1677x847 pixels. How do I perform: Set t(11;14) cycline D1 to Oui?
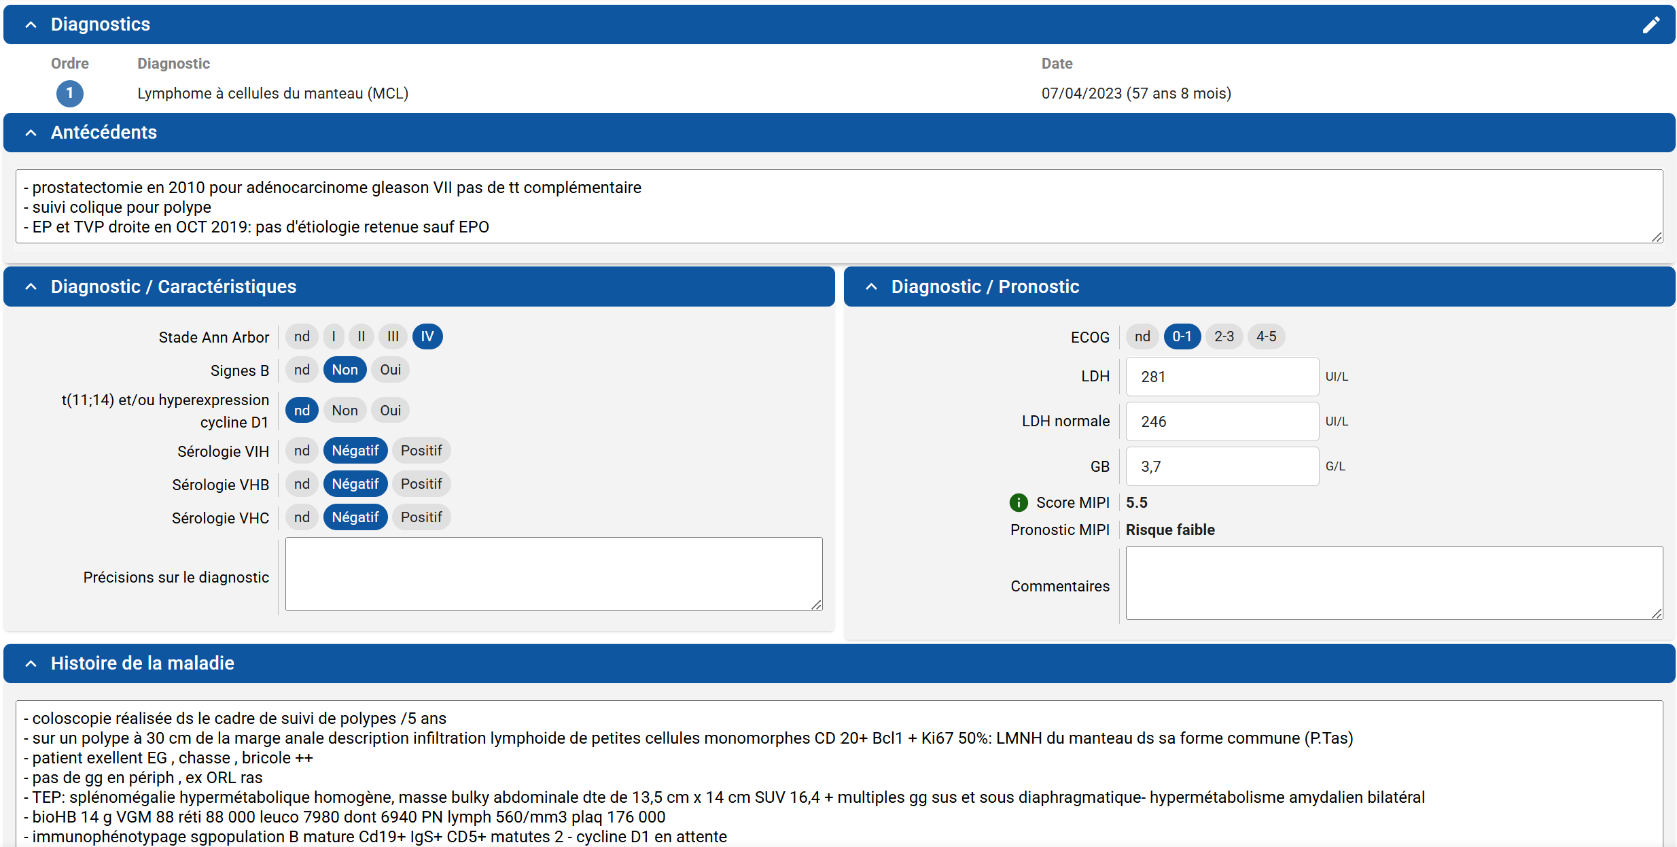pos(390,411)
